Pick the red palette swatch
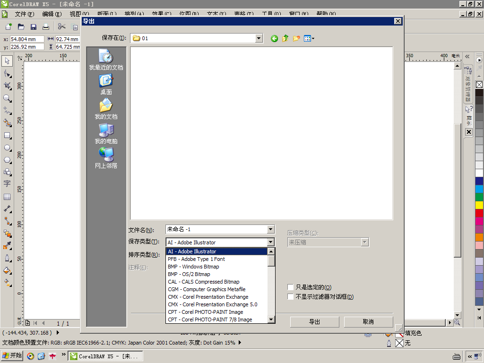This screenshot has height=363, width=484. pyautogui.click(x=479, y=213)
